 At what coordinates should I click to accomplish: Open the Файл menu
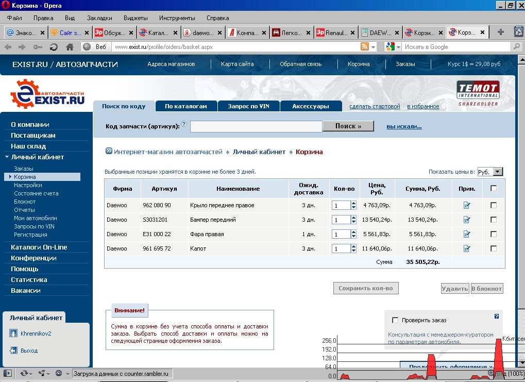[14, 18]
